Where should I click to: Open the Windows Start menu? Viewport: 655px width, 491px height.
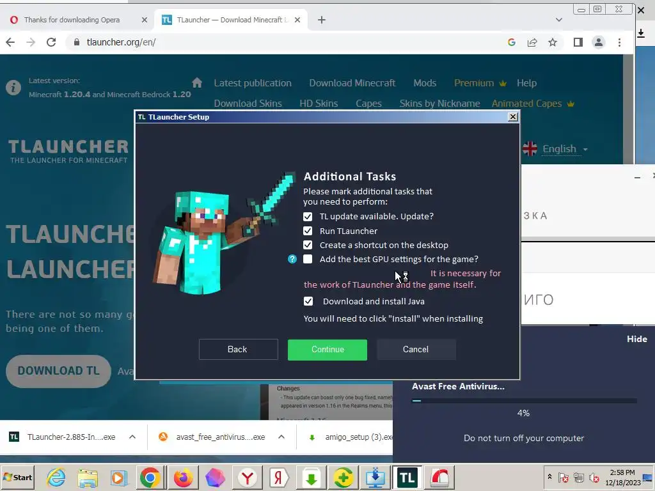click(17, 477)
